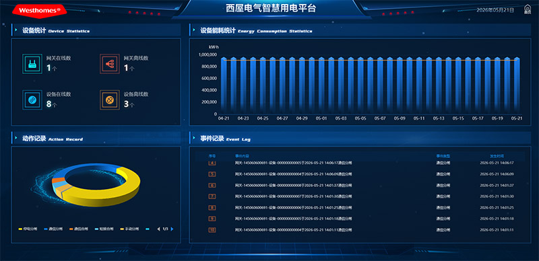539x261 pixels.
Task: Click the small orange segment of the donut chart
Action: point(59,181)
